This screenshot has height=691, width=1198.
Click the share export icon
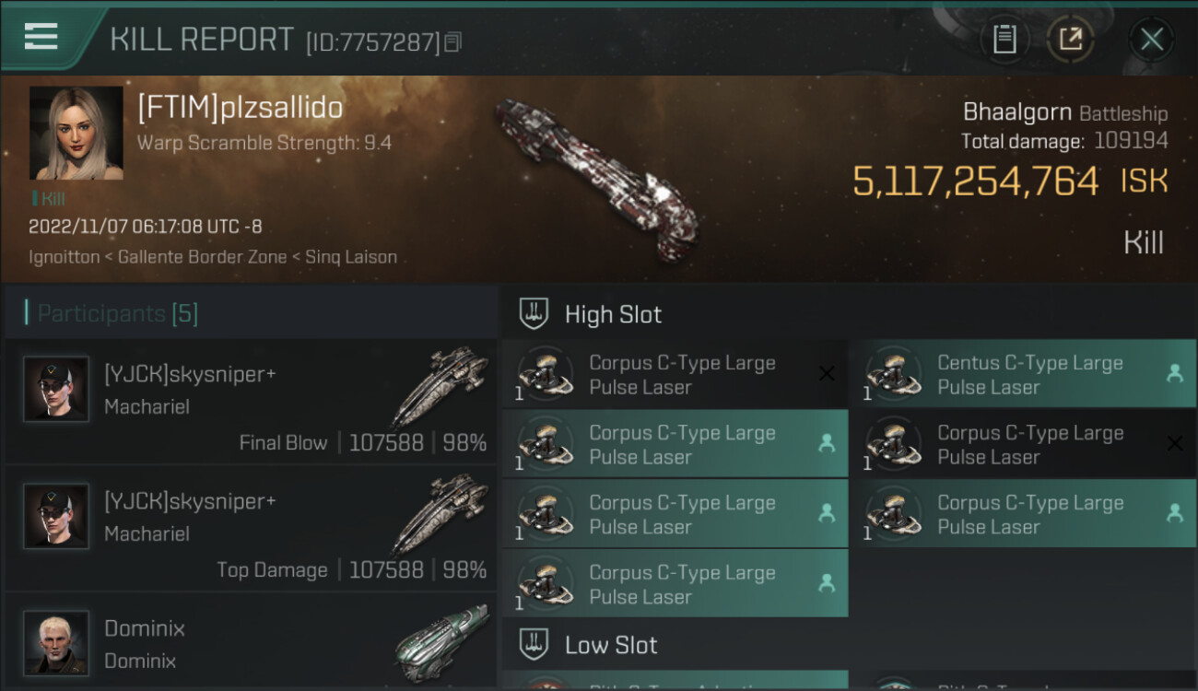pos(1070,40)
